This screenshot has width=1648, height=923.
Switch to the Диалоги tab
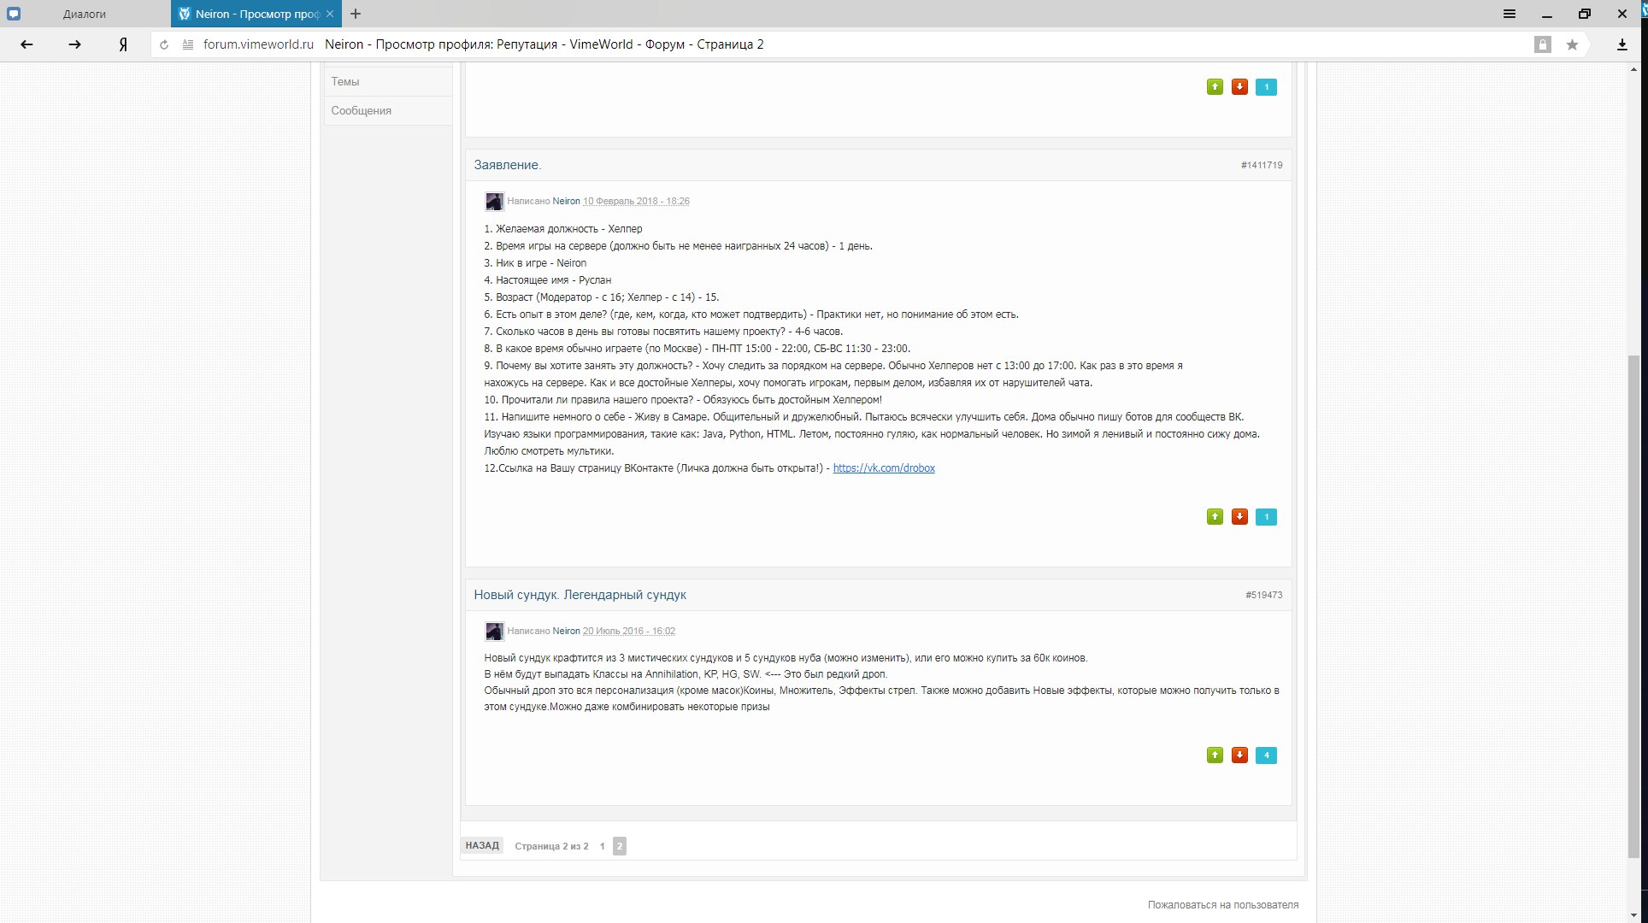coord(85,14)
